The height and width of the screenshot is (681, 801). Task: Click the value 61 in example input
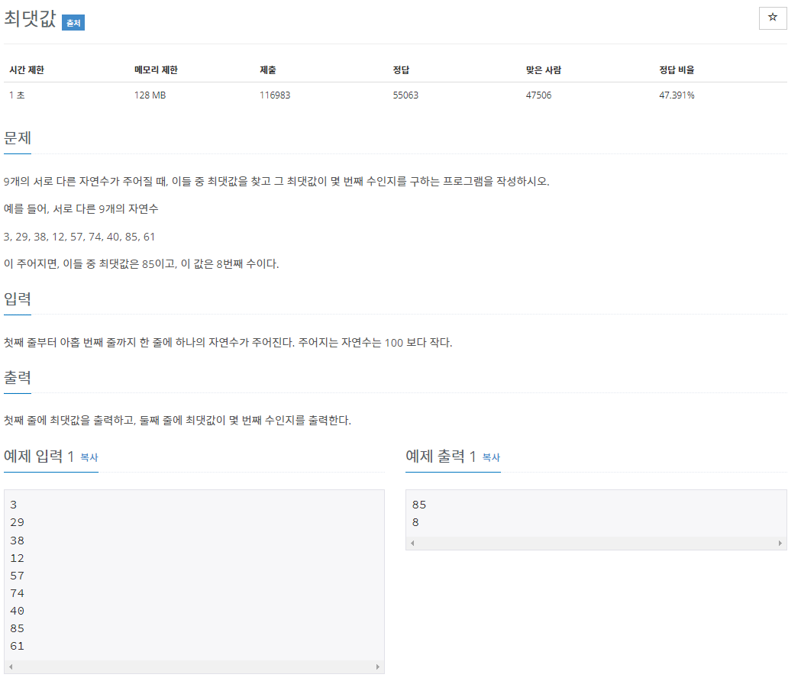pos(17,646)
